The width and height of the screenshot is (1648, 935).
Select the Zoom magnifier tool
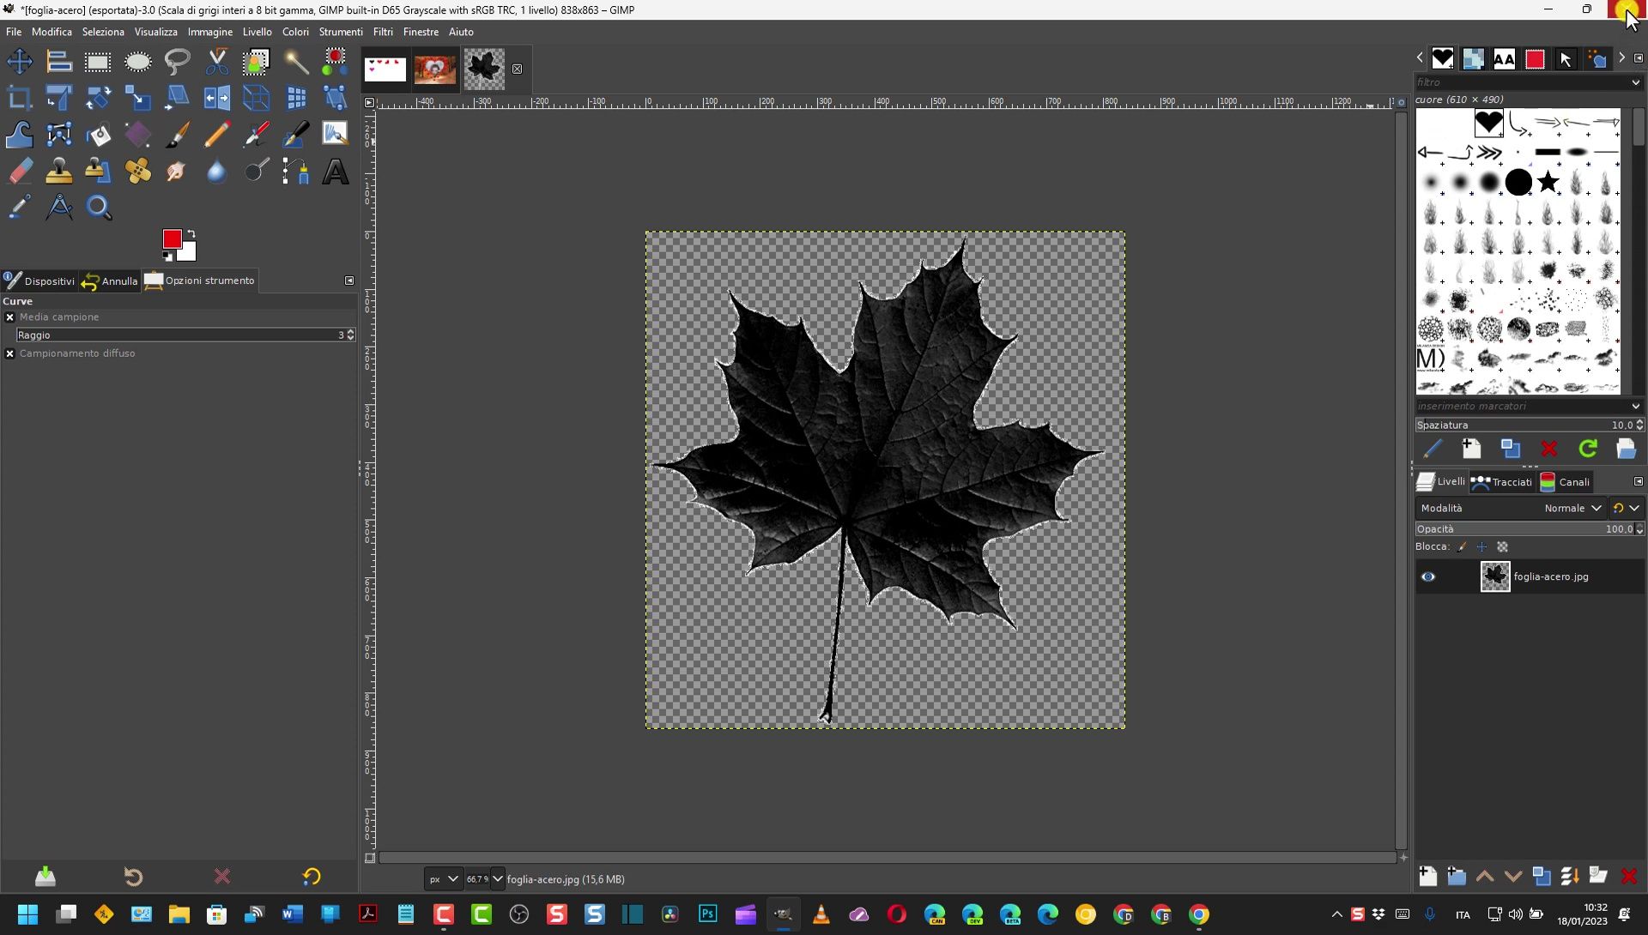pyautogui.click(x=98, y=207)
